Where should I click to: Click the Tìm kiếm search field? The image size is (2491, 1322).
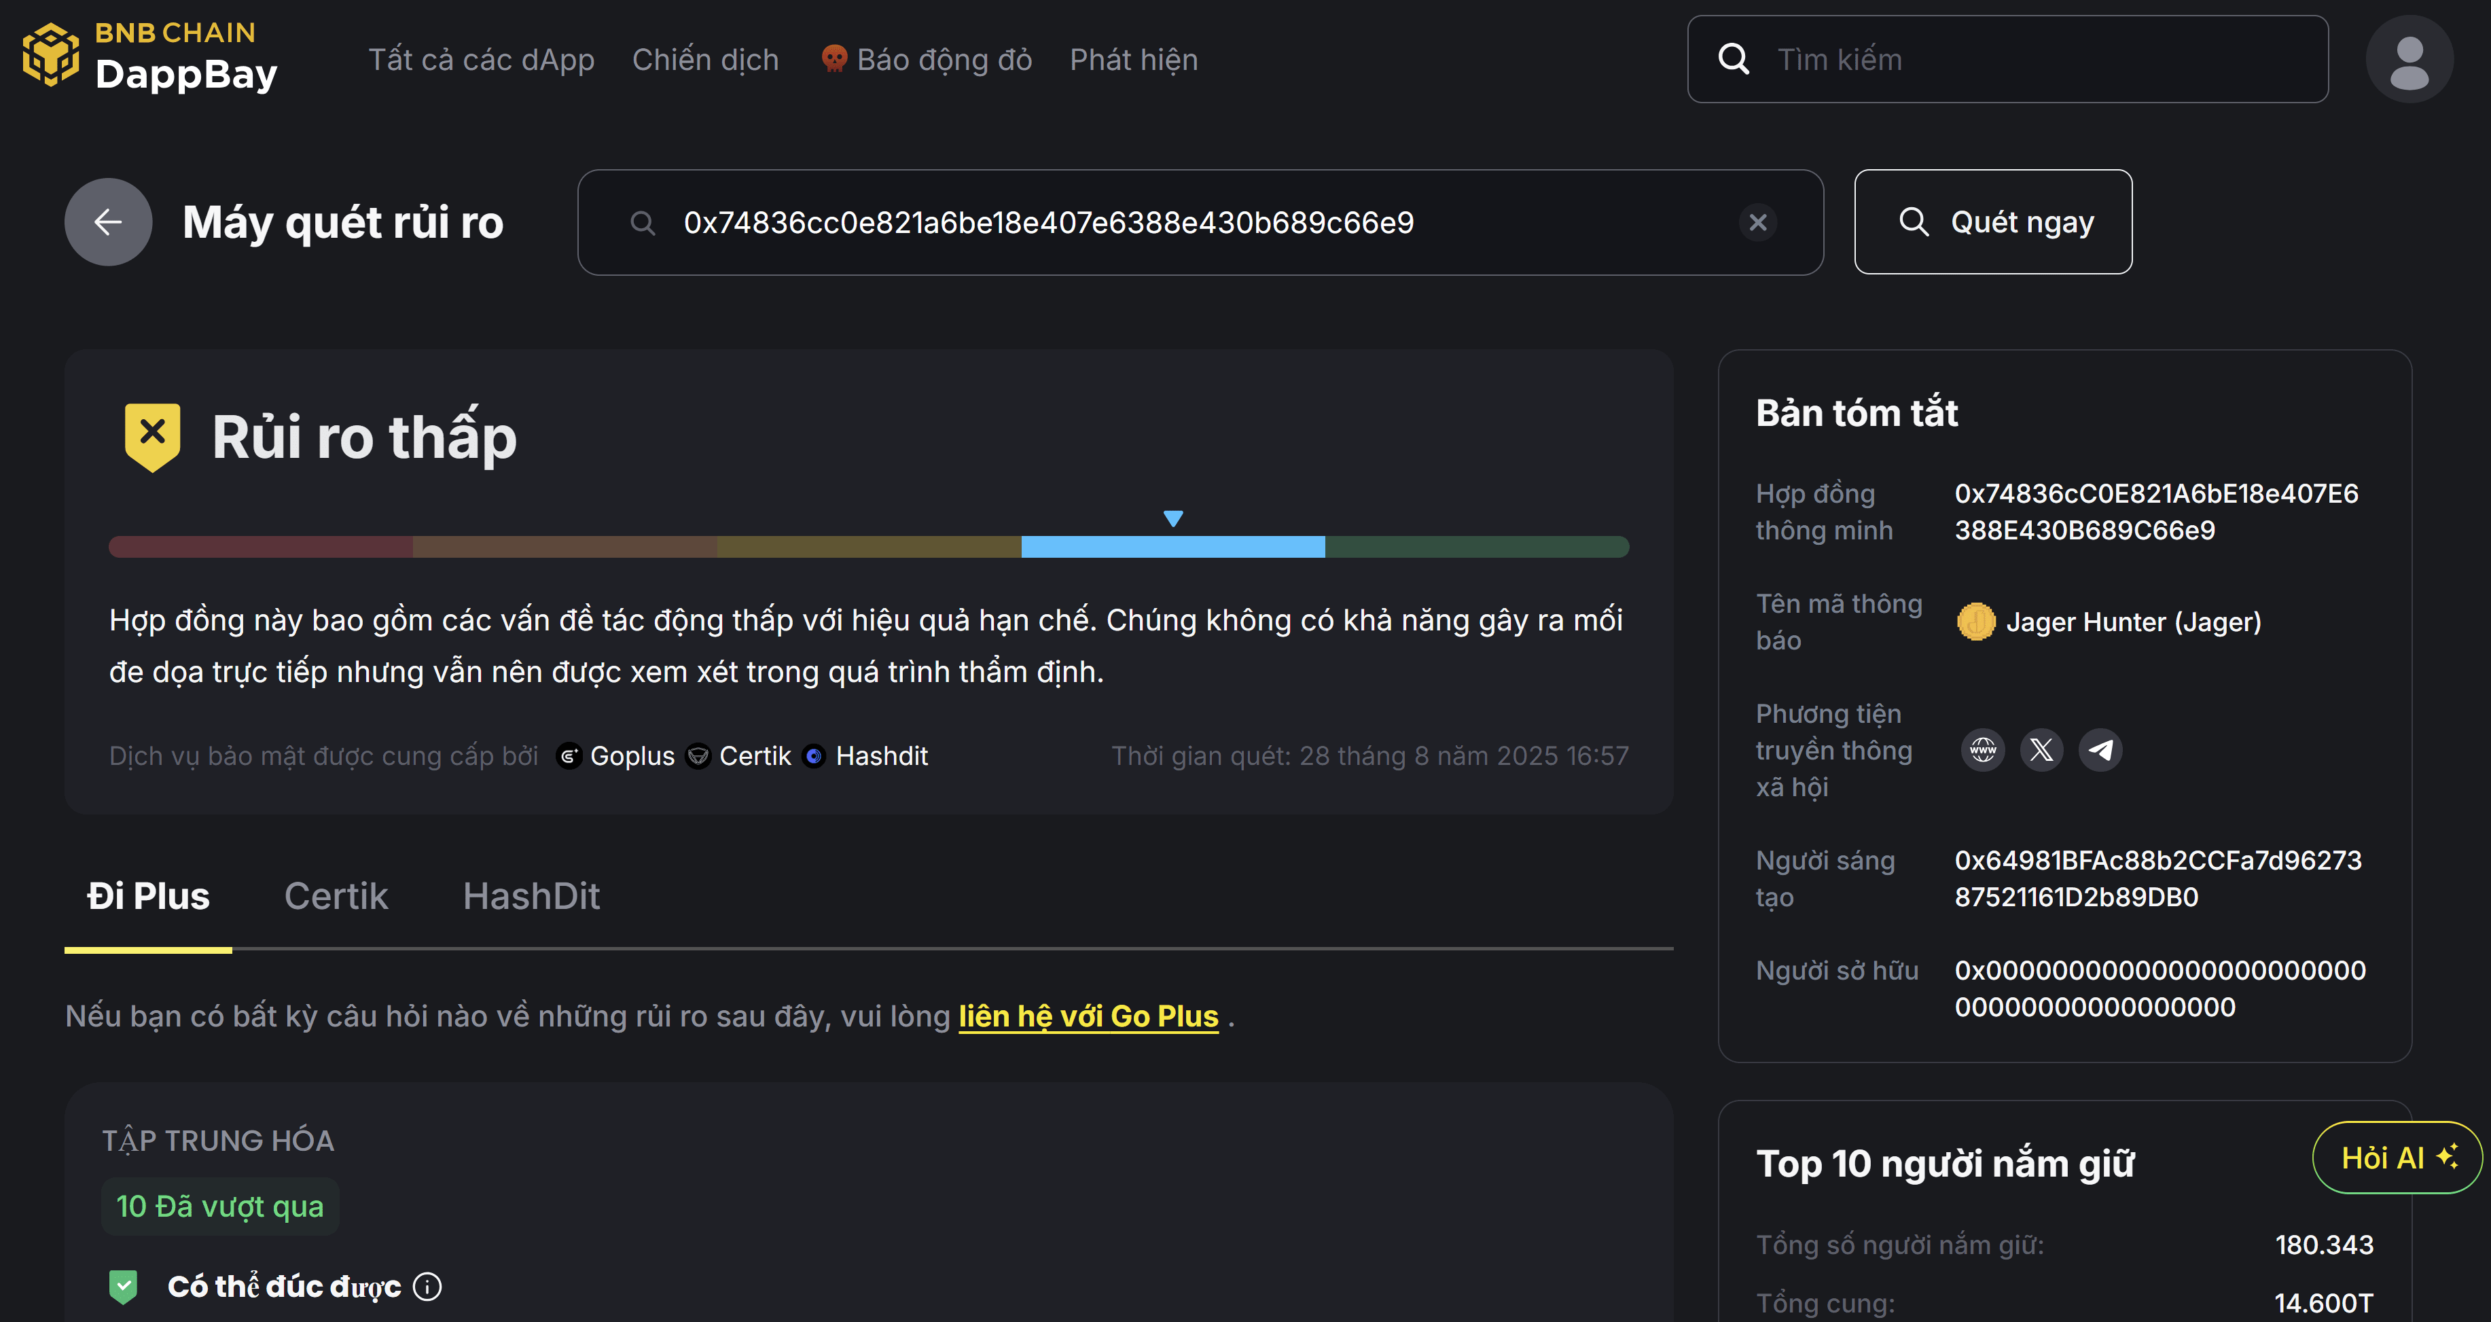(2007, 59)
